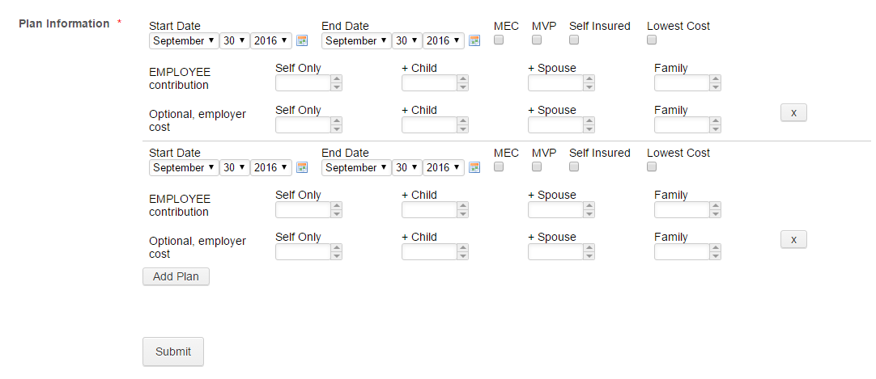Open second plan Start Date day dropdown

[x=234, y=167]
